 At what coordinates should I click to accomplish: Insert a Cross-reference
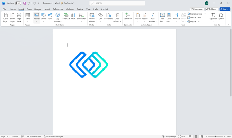(117, 17)
